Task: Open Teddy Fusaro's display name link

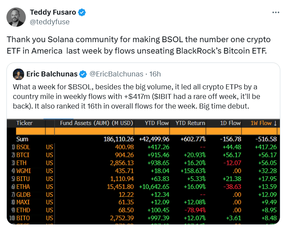Action: click(x=53, y=13)
